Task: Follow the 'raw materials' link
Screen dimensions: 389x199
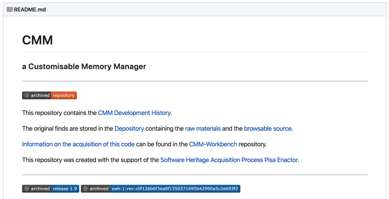Action: 203,128
